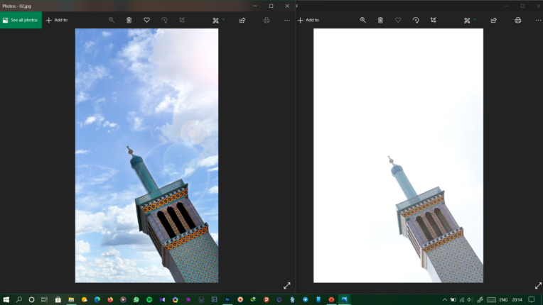
Task: Open taskbar search magnifier
Action: [19, 299]
